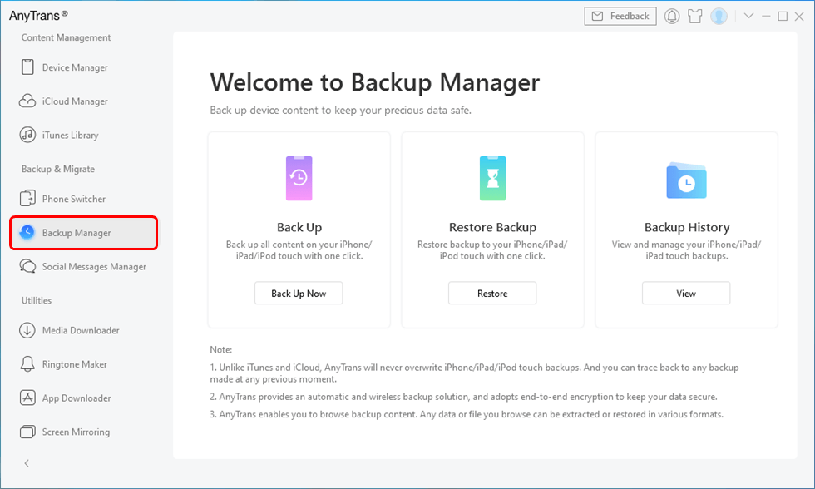The image size is (815, 489).
Task: Click the Media Downloader arrow icon
Action: coord(27,330)
